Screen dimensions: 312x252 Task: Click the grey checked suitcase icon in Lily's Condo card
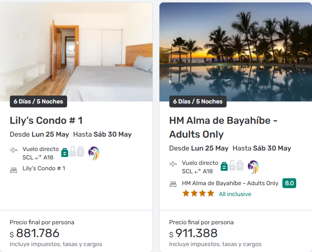click(x=80, y=151)
